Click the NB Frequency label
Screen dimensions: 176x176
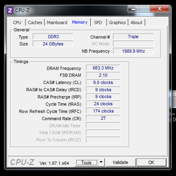pyautogui.click(x=96, y=51)
